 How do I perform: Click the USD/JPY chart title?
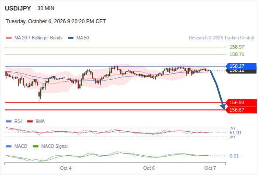18,8
